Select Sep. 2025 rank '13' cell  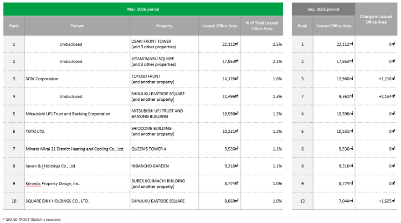pos(302,201)
